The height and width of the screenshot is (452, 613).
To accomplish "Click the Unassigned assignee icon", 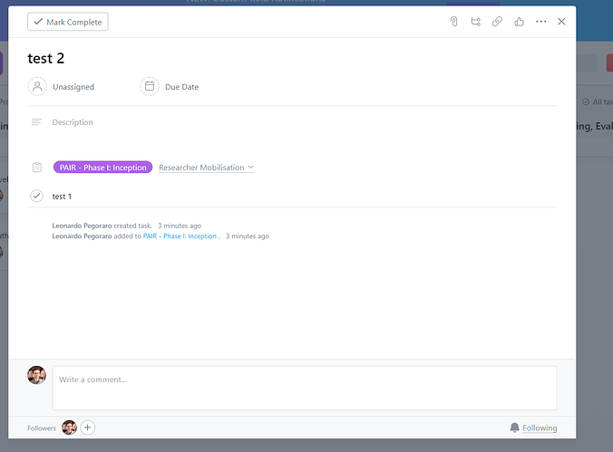I will tap(37, 86).
